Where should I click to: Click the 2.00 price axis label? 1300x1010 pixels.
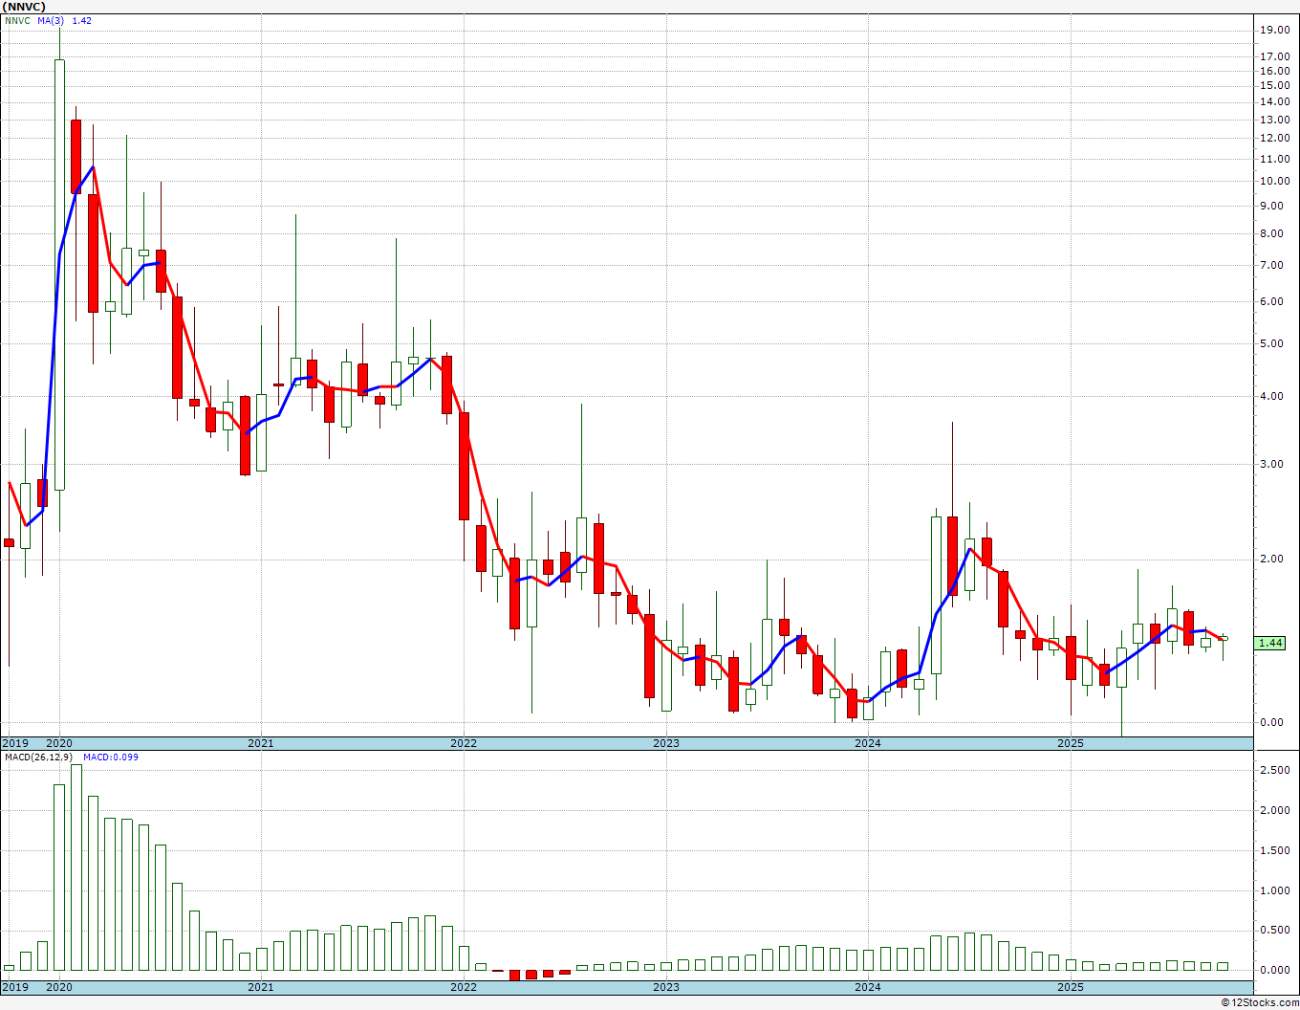pos(1272,560)
